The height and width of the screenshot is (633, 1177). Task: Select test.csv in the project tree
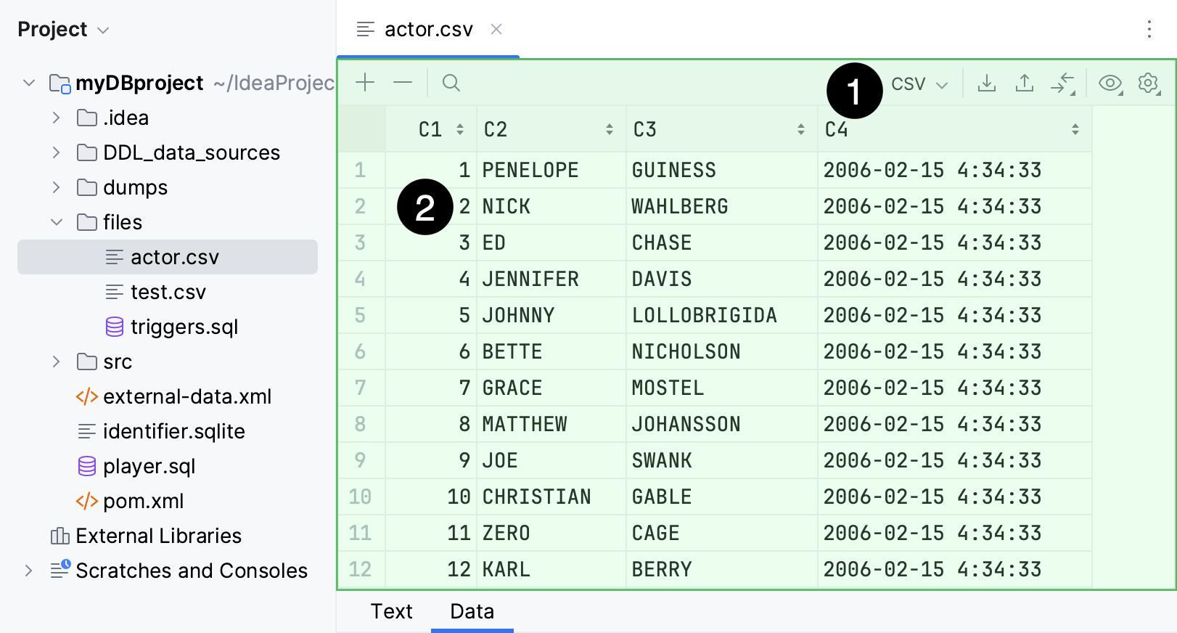(168, 292)
